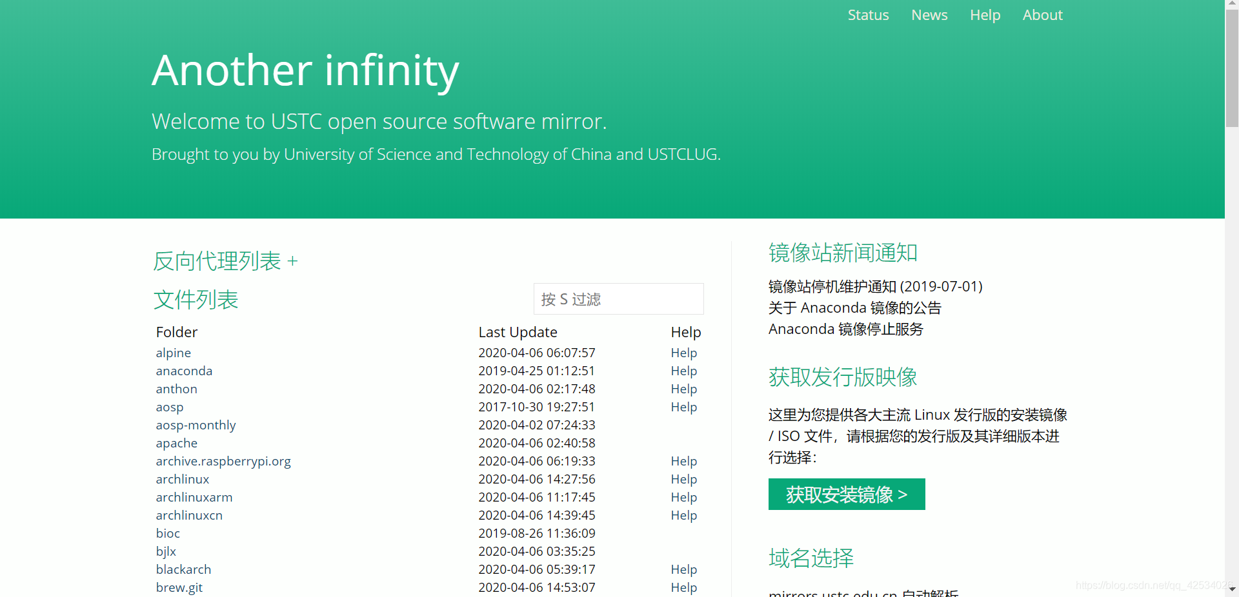The width and height of the screenshot is (1239, 597).
Task: Click timestamp 2017-10-30 19:27:51
Action: click(536, 407)
